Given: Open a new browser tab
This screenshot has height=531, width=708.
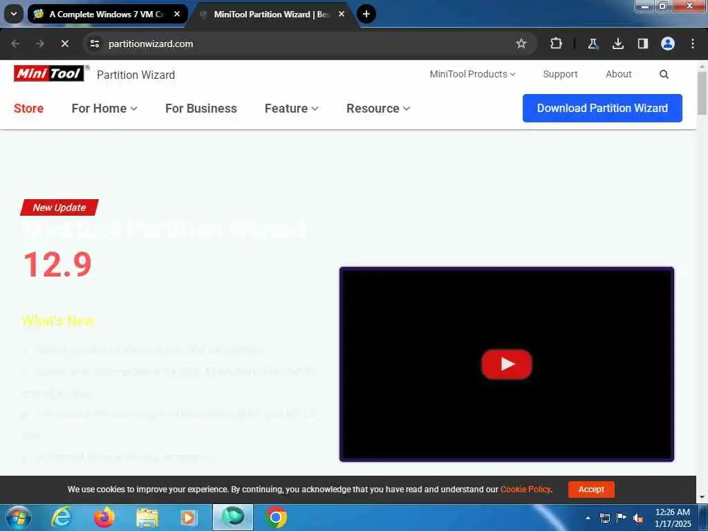Looking at the screenshot, I should click(x=366, y=14).
